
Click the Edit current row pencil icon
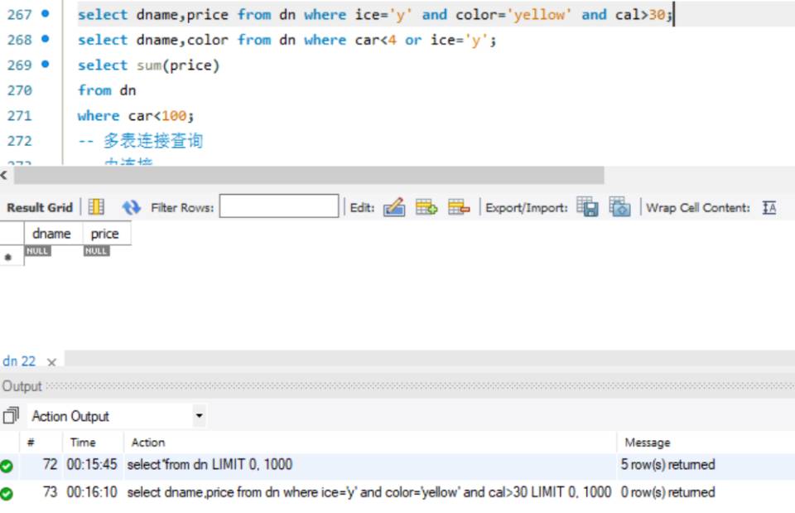coord(394,207)
